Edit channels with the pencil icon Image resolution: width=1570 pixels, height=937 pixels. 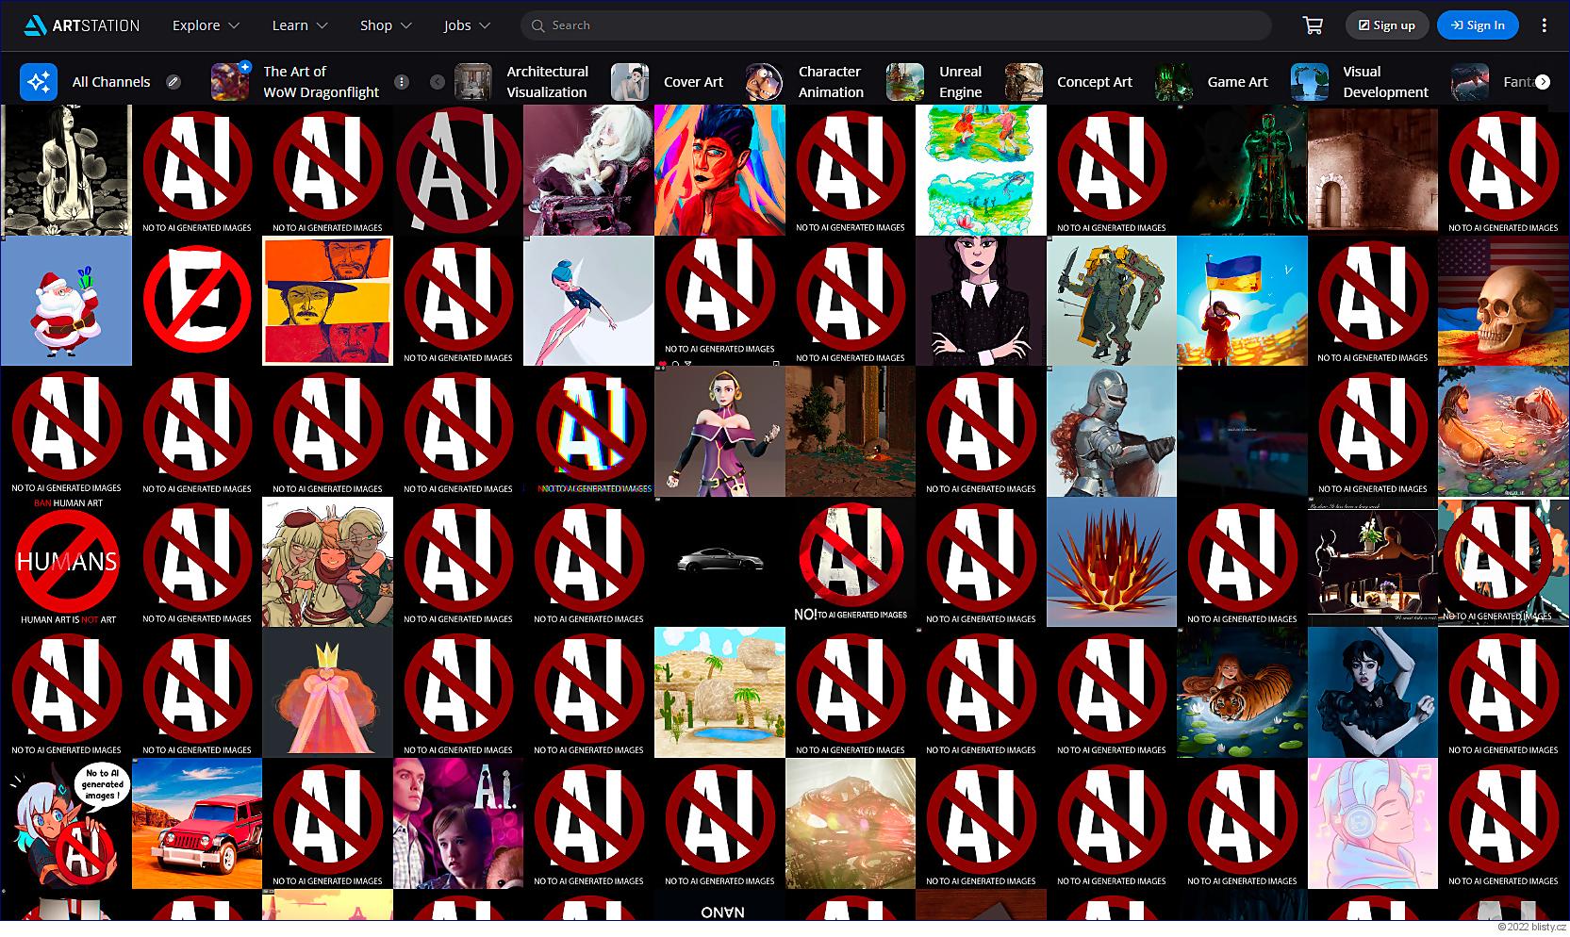(x=174, y=82)
